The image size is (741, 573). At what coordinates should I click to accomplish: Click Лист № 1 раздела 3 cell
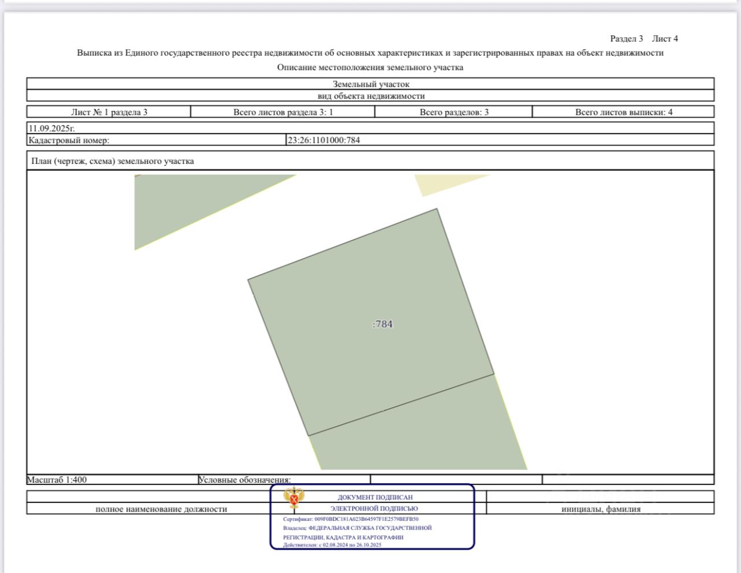[x=109, y=112]
